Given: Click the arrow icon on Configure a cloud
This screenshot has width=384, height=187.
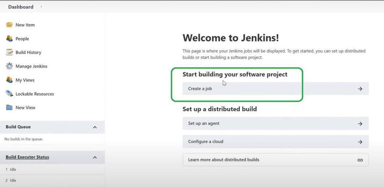Looking at the screenshot, I should click(360, 142).
